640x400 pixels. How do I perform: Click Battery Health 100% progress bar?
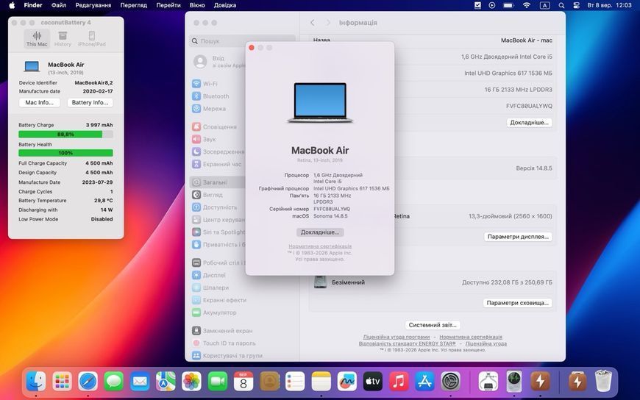(65, 153)
